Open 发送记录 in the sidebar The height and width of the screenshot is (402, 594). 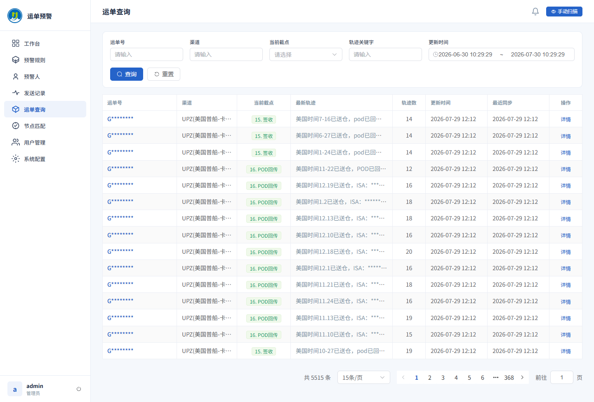coord(45,93)
